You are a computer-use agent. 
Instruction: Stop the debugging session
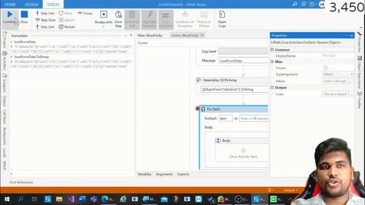click(x=24, y=18)
